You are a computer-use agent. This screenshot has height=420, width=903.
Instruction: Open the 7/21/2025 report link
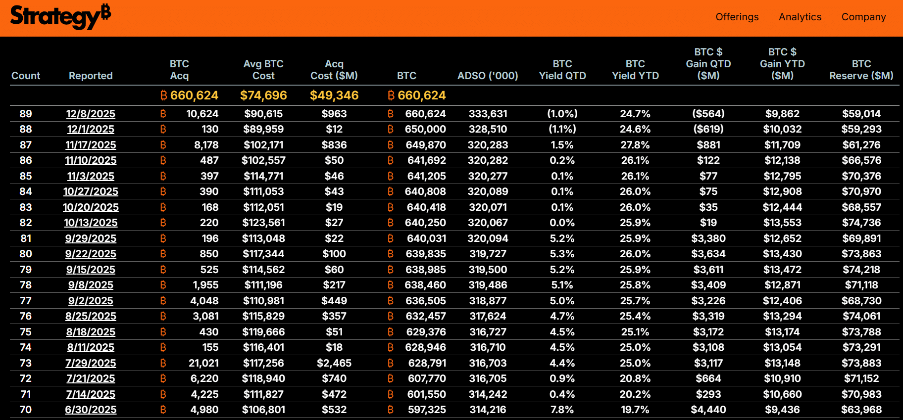[91, 378]
